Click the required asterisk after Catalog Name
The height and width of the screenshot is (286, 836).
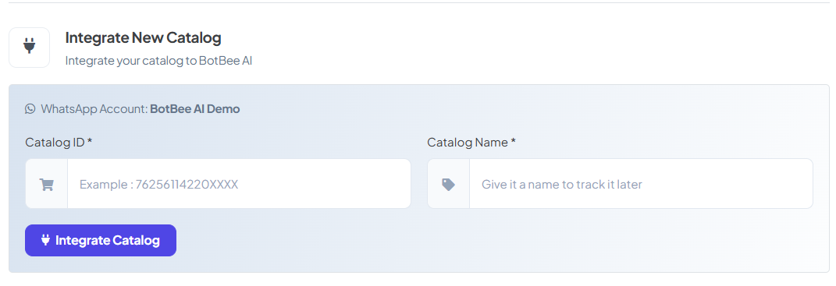513,140
